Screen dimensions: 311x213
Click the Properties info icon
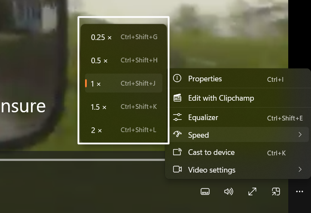click(177, 79)
